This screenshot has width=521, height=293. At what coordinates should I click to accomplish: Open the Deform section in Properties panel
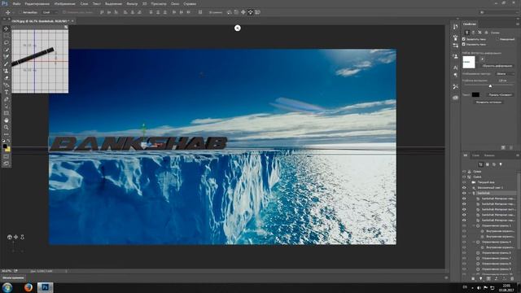[x=473, y=33]
